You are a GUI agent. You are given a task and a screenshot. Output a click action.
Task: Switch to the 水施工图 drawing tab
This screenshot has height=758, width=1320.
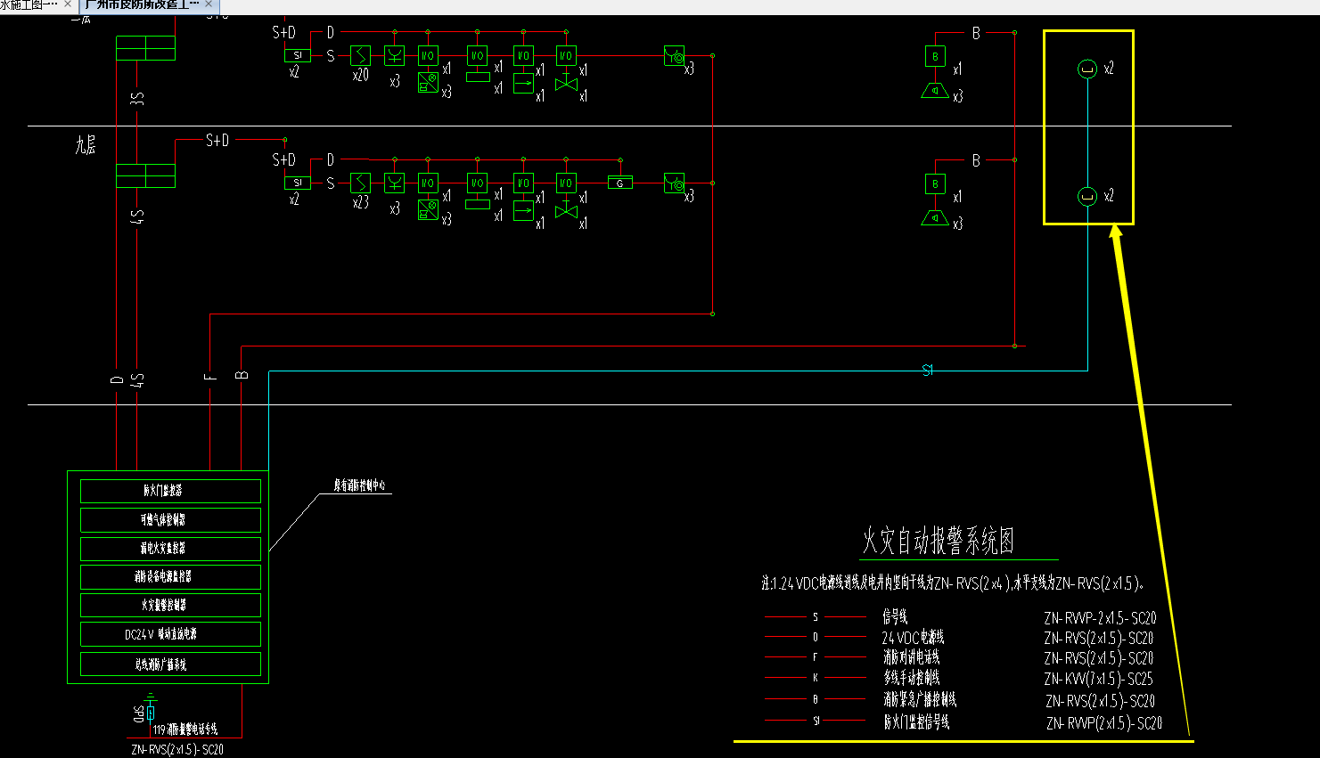pyautogui.click(x=29, y=5)
